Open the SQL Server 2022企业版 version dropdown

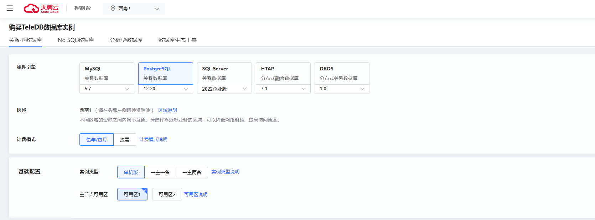pyautogui.click(x=224, y=89)
